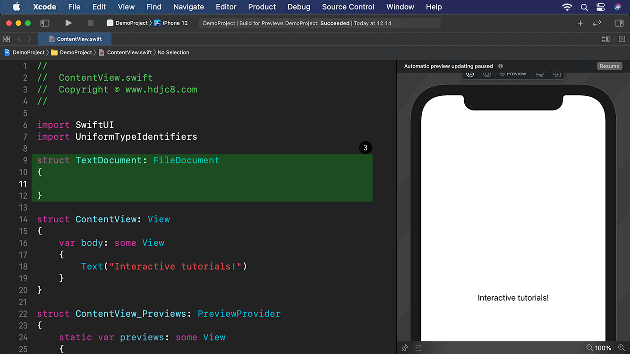This screenshot has width=630, height=354.
Task: Click Preview button above the canvas device
Action: (x=513, y=74)
